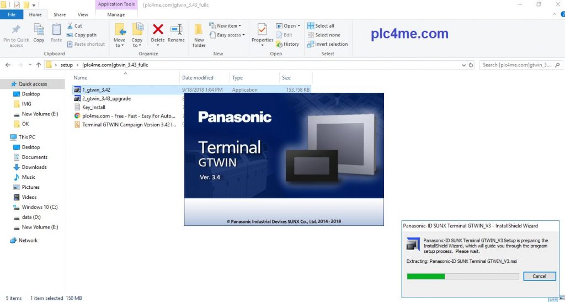
Task: Click the Rename icon in Organize group
Action: pyautogui.click(x=176, y=30)
